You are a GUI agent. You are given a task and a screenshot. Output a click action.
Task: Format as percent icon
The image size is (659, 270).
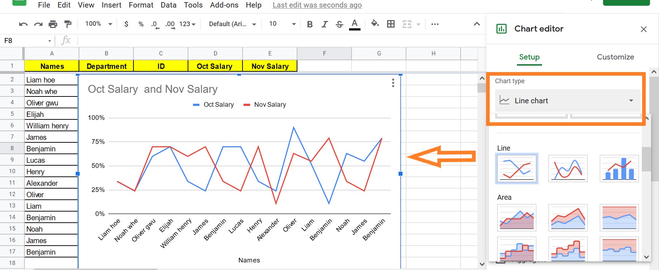pyautogui.click(x=141, y=24)
